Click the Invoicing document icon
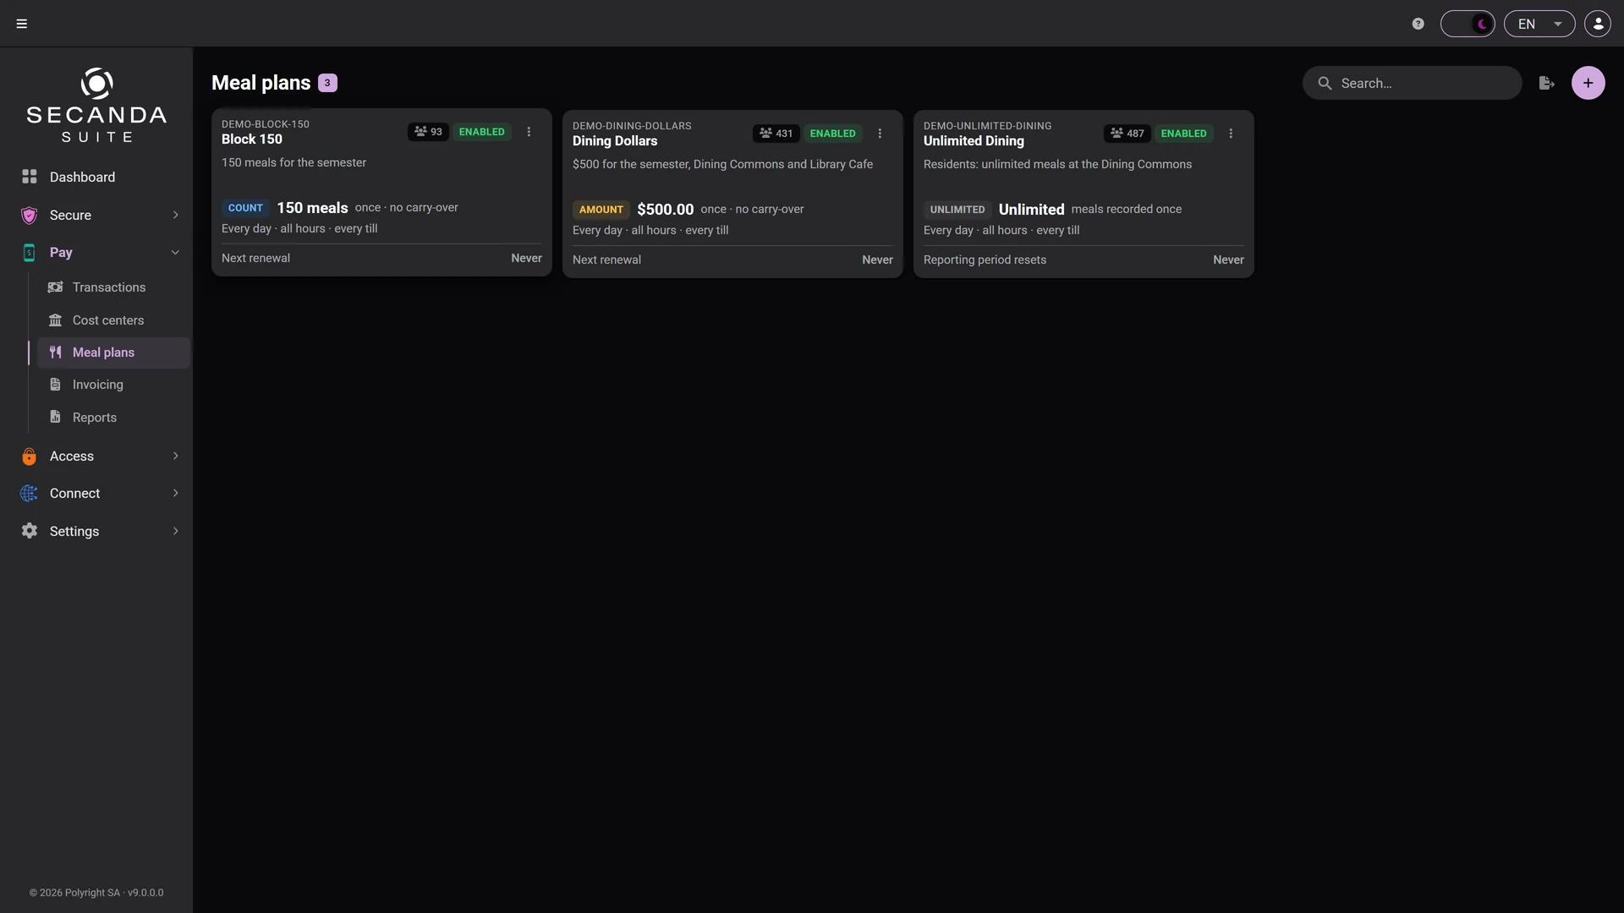The height and width of the screenshot is (913, 1624). [x=55, y=385]
